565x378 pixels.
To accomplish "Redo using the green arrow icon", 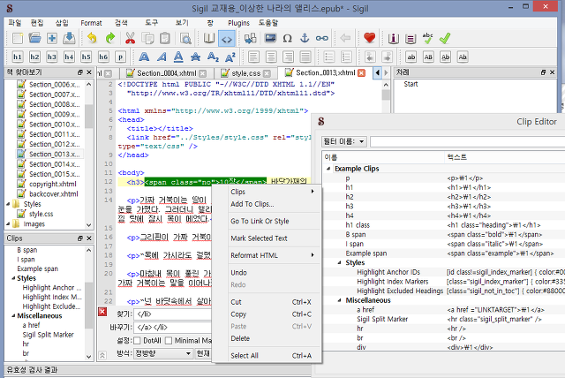I will (109, 38).
